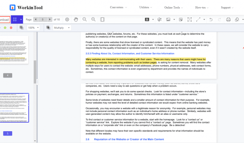
Task: Click the print icon
Action: coord(228,19)
